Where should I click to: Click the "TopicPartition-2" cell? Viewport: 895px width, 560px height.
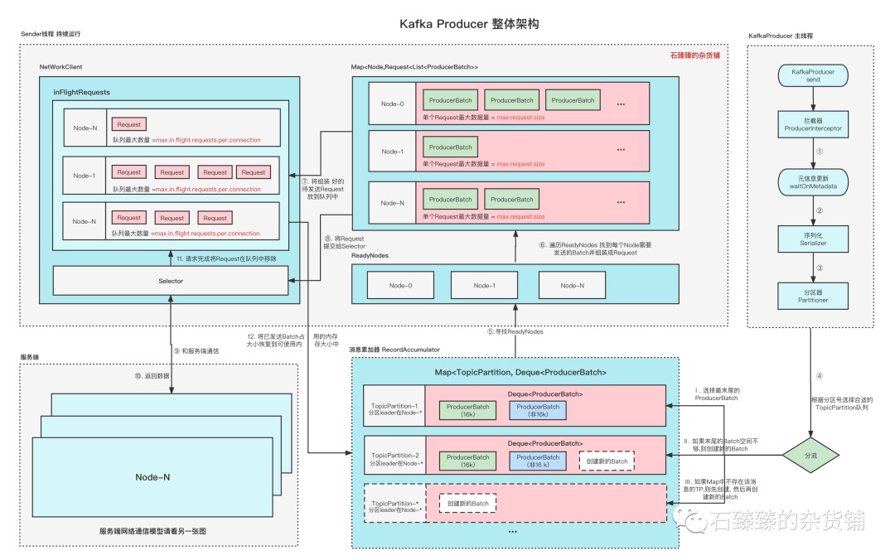click(394, 456)
